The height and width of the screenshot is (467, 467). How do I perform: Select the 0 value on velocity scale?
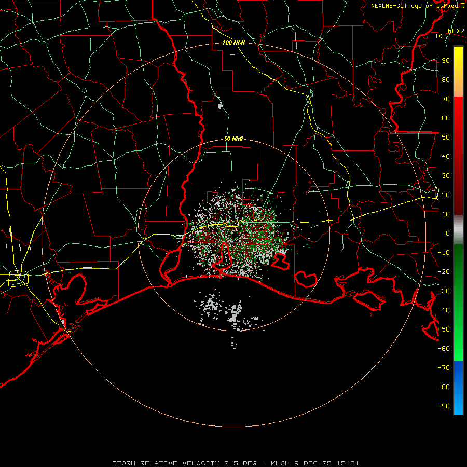tap(448, 233)
